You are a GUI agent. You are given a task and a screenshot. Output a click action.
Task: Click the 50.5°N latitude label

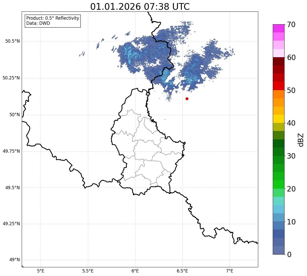[x=13, y=41]
